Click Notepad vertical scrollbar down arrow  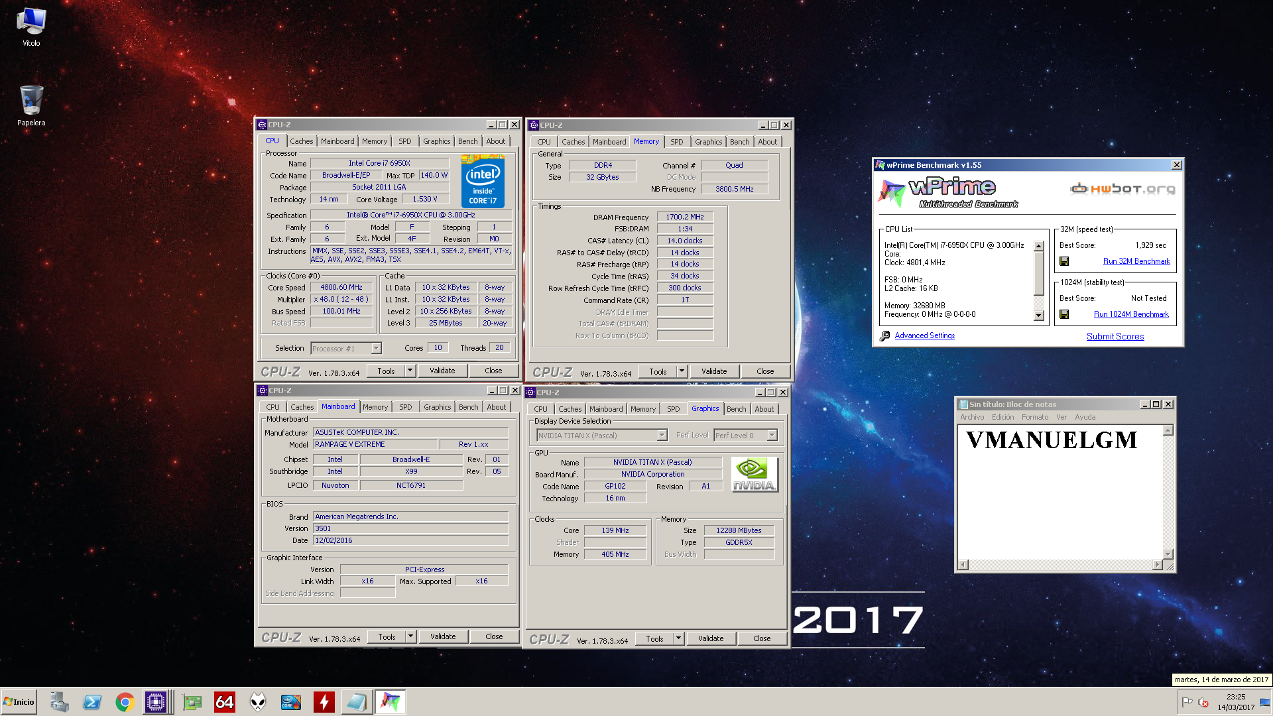[1168, 554]
